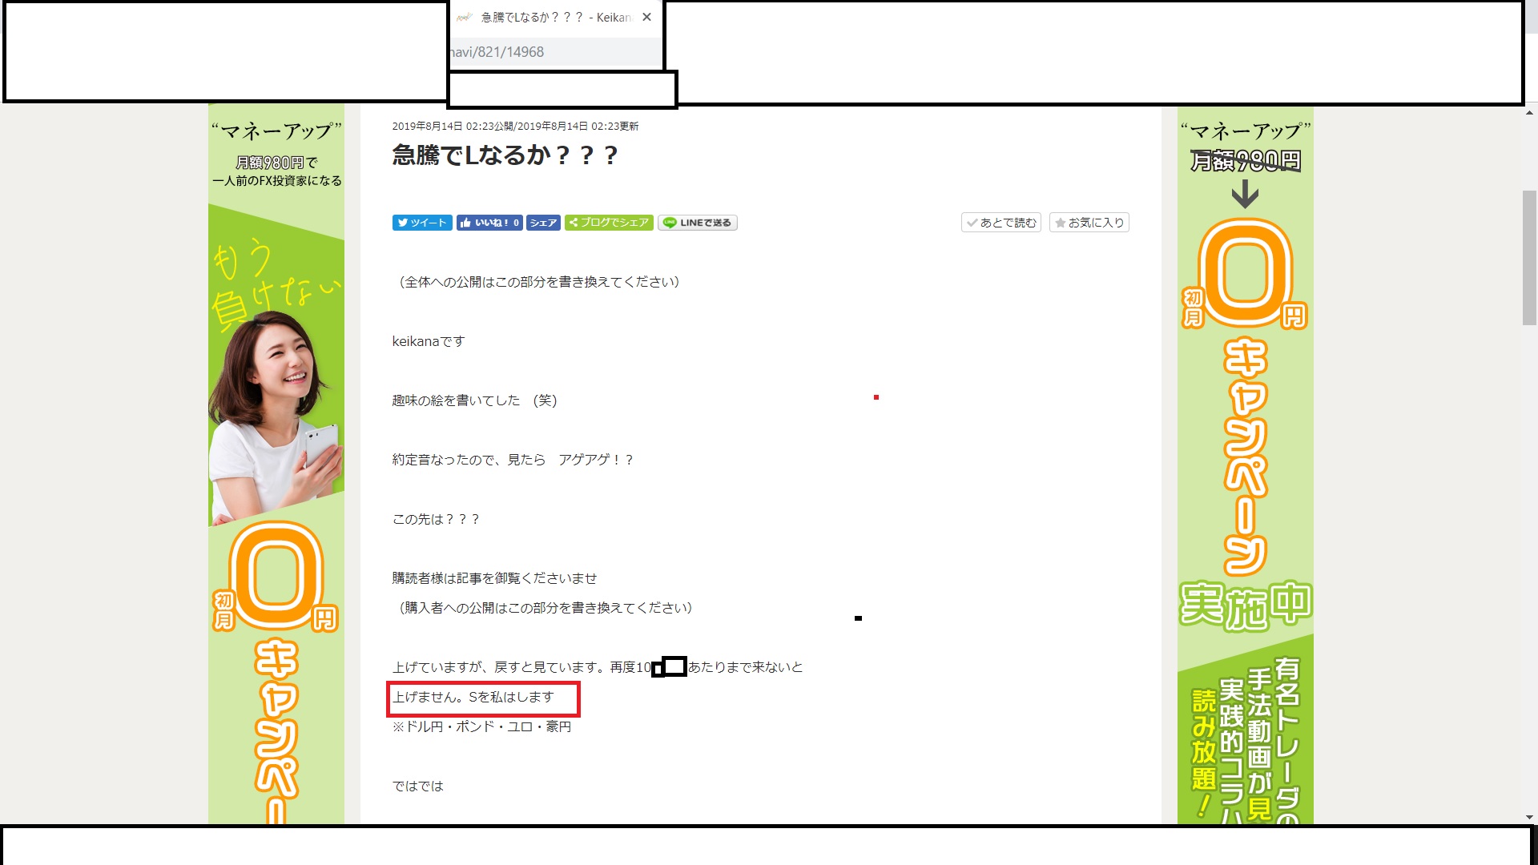
Task: Click the vertical scrollbar thumb
Action: coord(1529,256)
